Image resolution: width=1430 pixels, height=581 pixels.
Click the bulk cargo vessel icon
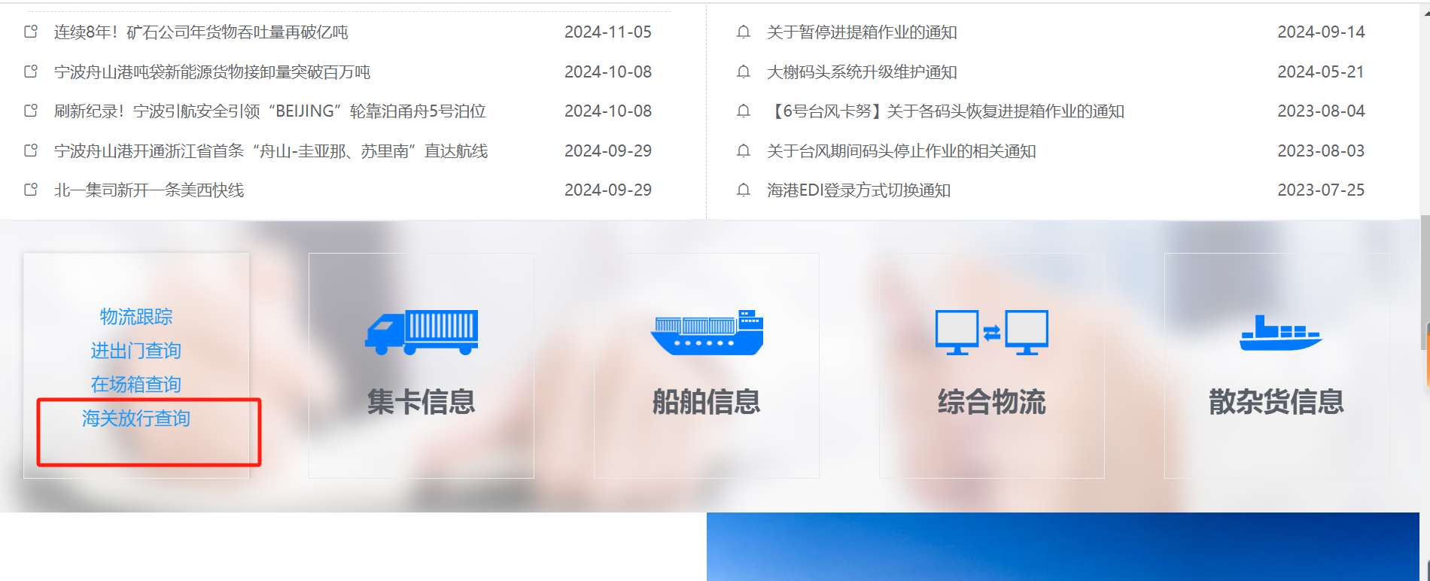1280,333
